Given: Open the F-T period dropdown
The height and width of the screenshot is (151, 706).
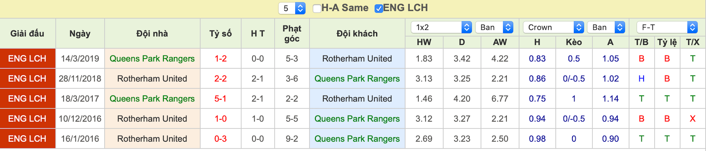Looking at the screenshot, I should tap(667, 27).
